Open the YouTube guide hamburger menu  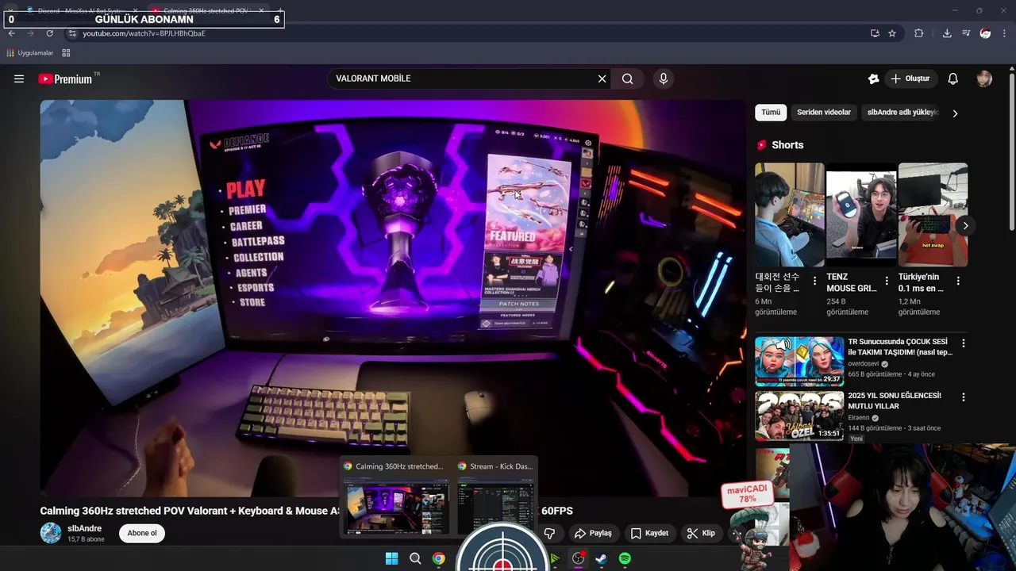tap(19, 79)
